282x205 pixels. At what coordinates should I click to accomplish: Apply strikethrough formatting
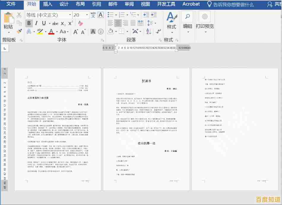(x=55, y=23)
